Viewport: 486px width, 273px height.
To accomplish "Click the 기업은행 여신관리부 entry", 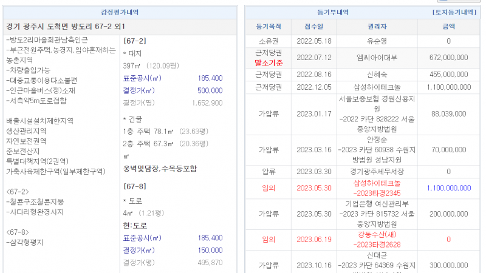I will (377, 205).
